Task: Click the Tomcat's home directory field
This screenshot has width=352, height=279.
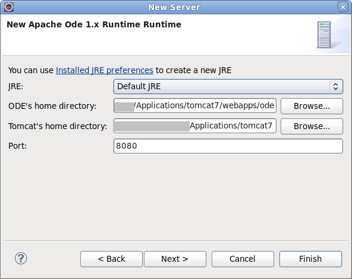Action: pyautogui.click(x=195, y=126)
